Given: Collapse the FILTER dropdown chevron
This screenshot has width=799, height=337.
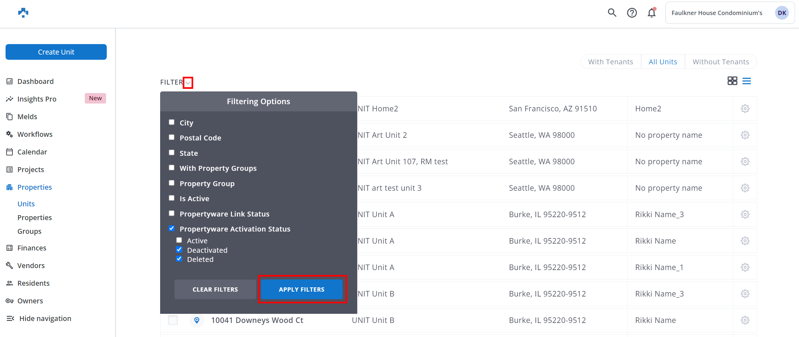Looking at the screenshot, I should (x=188, y=83).
